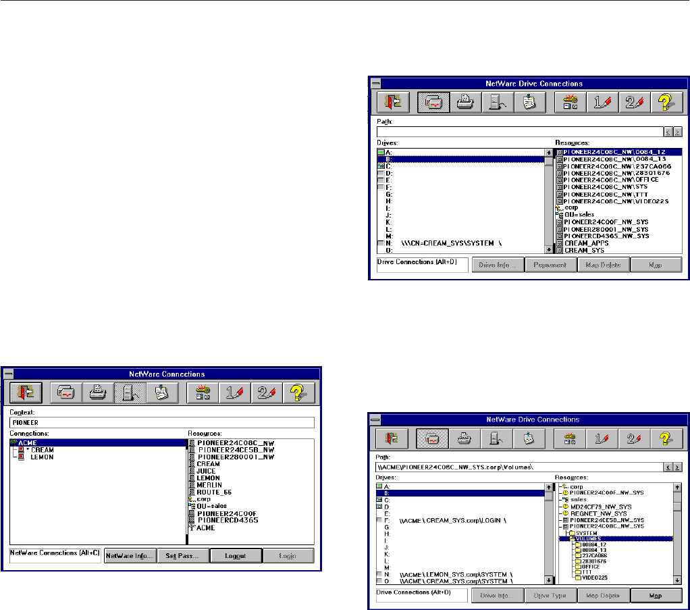This screenshot has width=690, height=610.
Task: Click right path arrow in lower Drive Connections window
Action: [x=677, y=467]
